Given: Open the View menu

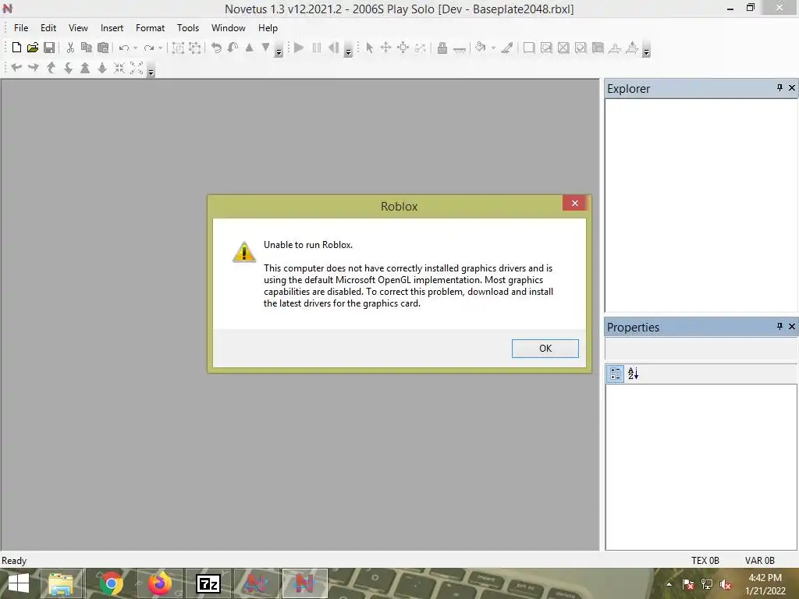Looking at the screenshot, I should (x=78, y=28).
